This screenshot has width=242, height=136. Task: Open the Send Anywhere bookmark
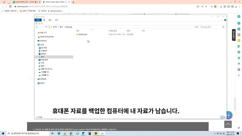[55, 11]
